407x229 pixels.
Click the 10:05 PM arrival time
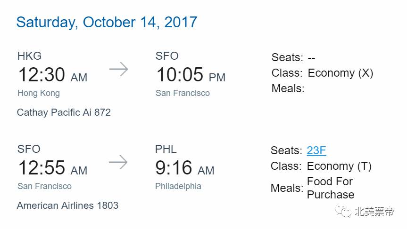point(190,75)
